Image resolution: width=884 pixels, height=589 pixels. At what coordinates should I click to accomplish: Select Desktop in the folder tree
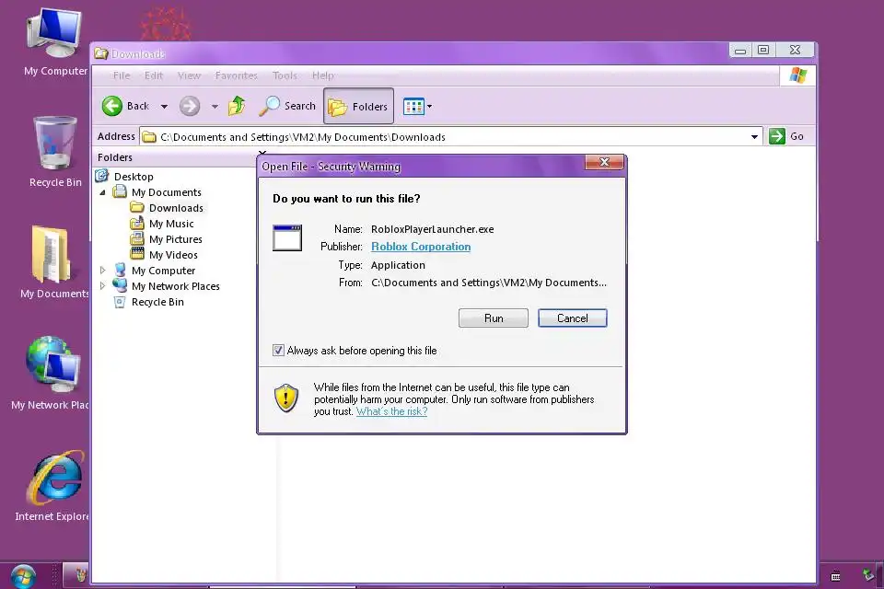[x=134, y=177]
